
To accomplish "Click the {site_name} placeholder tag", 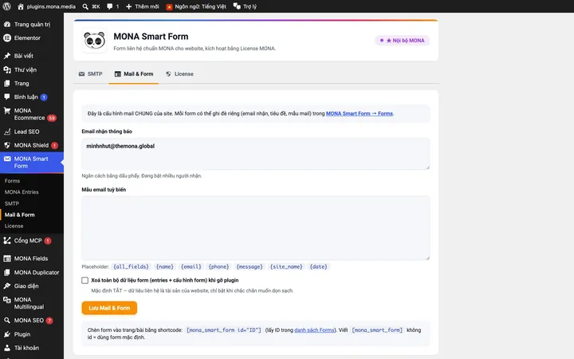I will pos(286,266).
